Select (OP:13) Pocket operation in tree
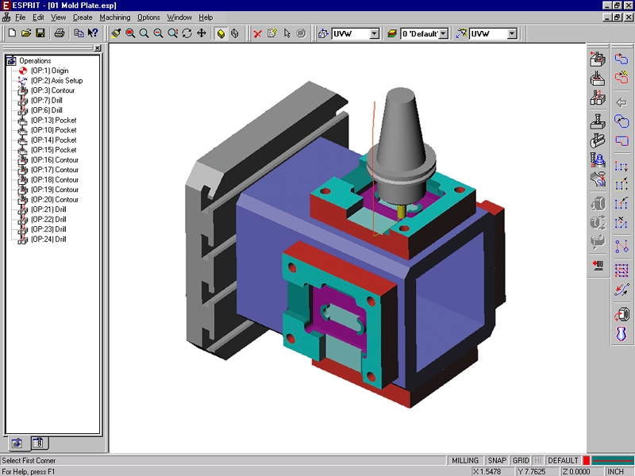Image resolution: width=635 pixels, height=476 pixels. point(54,121)
